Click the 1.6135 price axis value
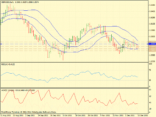 [x=152, y=24]
